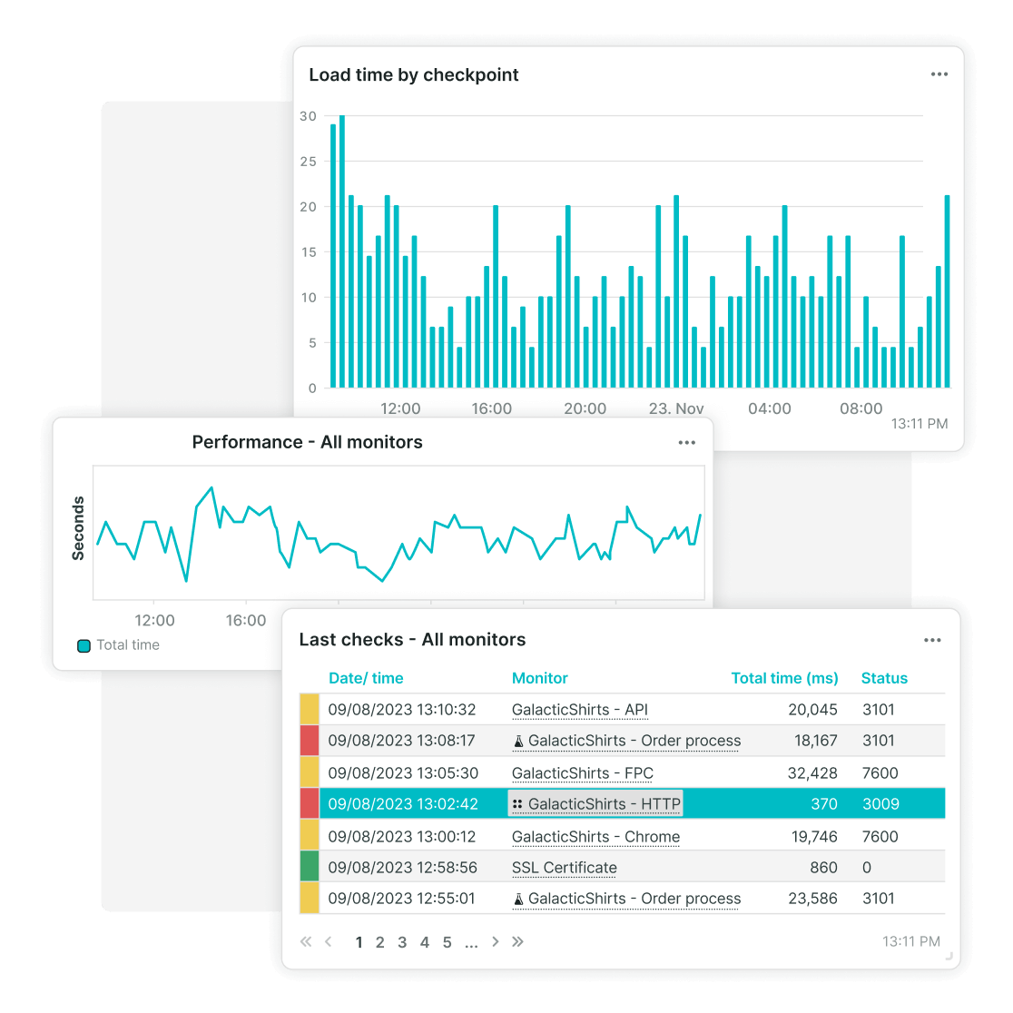This screenshot has width=1013, height=1013.
Task: Go to the next page arrow
Action: point(496,942)
